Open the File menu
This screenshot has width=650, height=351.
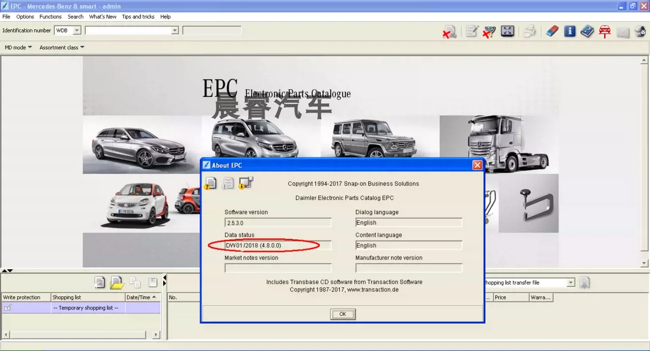[x=6, y=17]
